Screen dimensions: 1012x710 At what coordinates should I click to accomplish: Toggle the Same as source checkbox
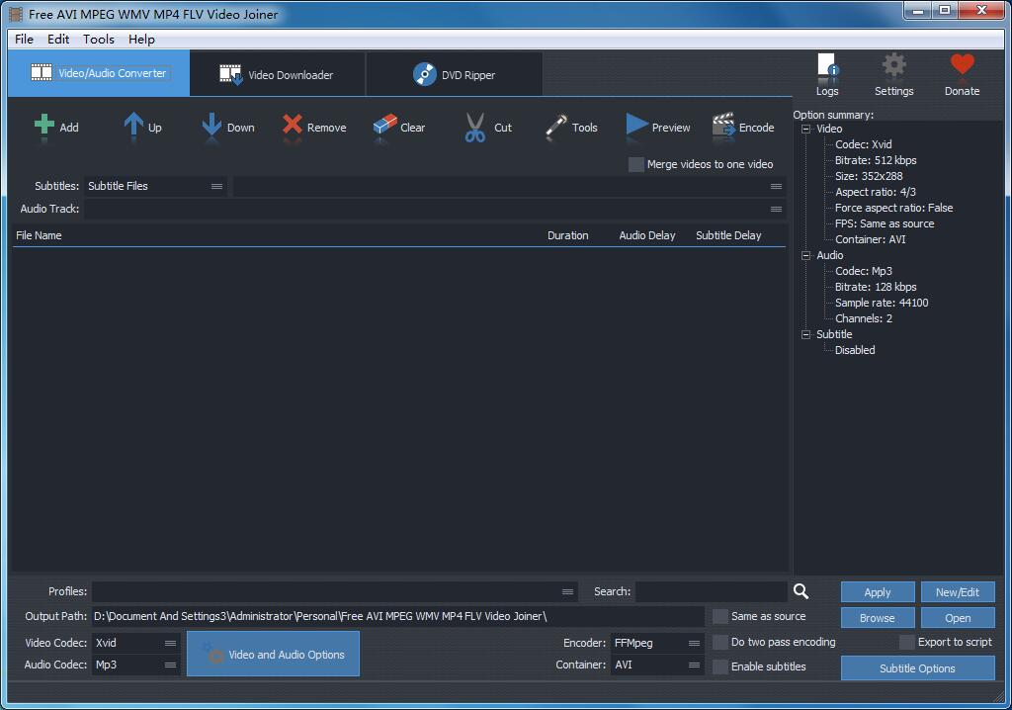720,616
